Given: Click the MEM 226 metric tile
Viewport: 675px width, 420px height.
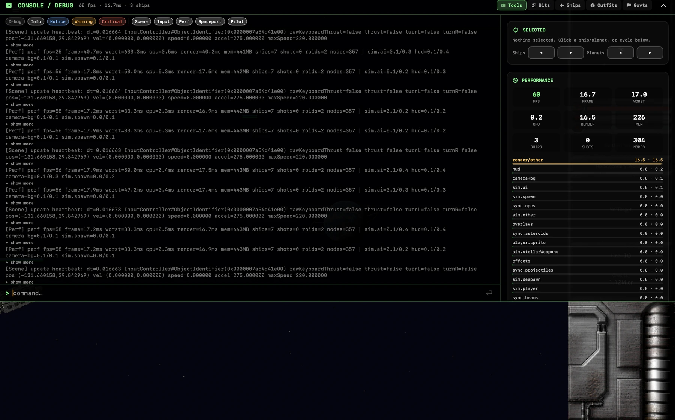Looking at the screenshot, I should pos(639,120).
